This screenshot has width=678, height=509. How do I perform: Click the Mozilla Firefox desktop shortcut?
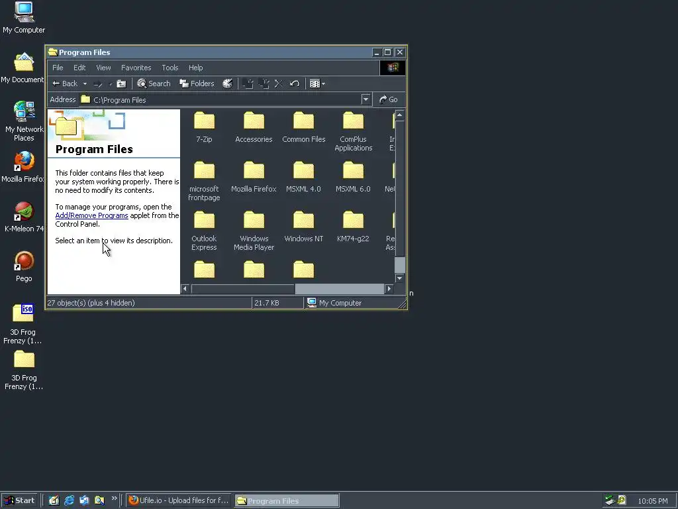pos(24,167)
